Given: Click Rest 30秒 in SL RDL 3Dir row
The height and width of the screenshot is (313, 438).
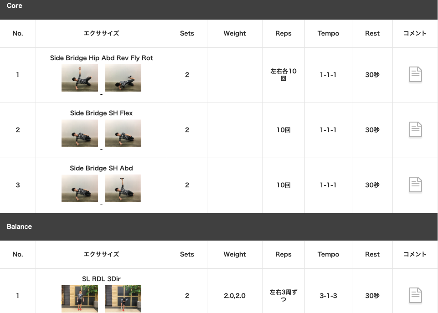Looking at the screenshot, I should point(372,296).
